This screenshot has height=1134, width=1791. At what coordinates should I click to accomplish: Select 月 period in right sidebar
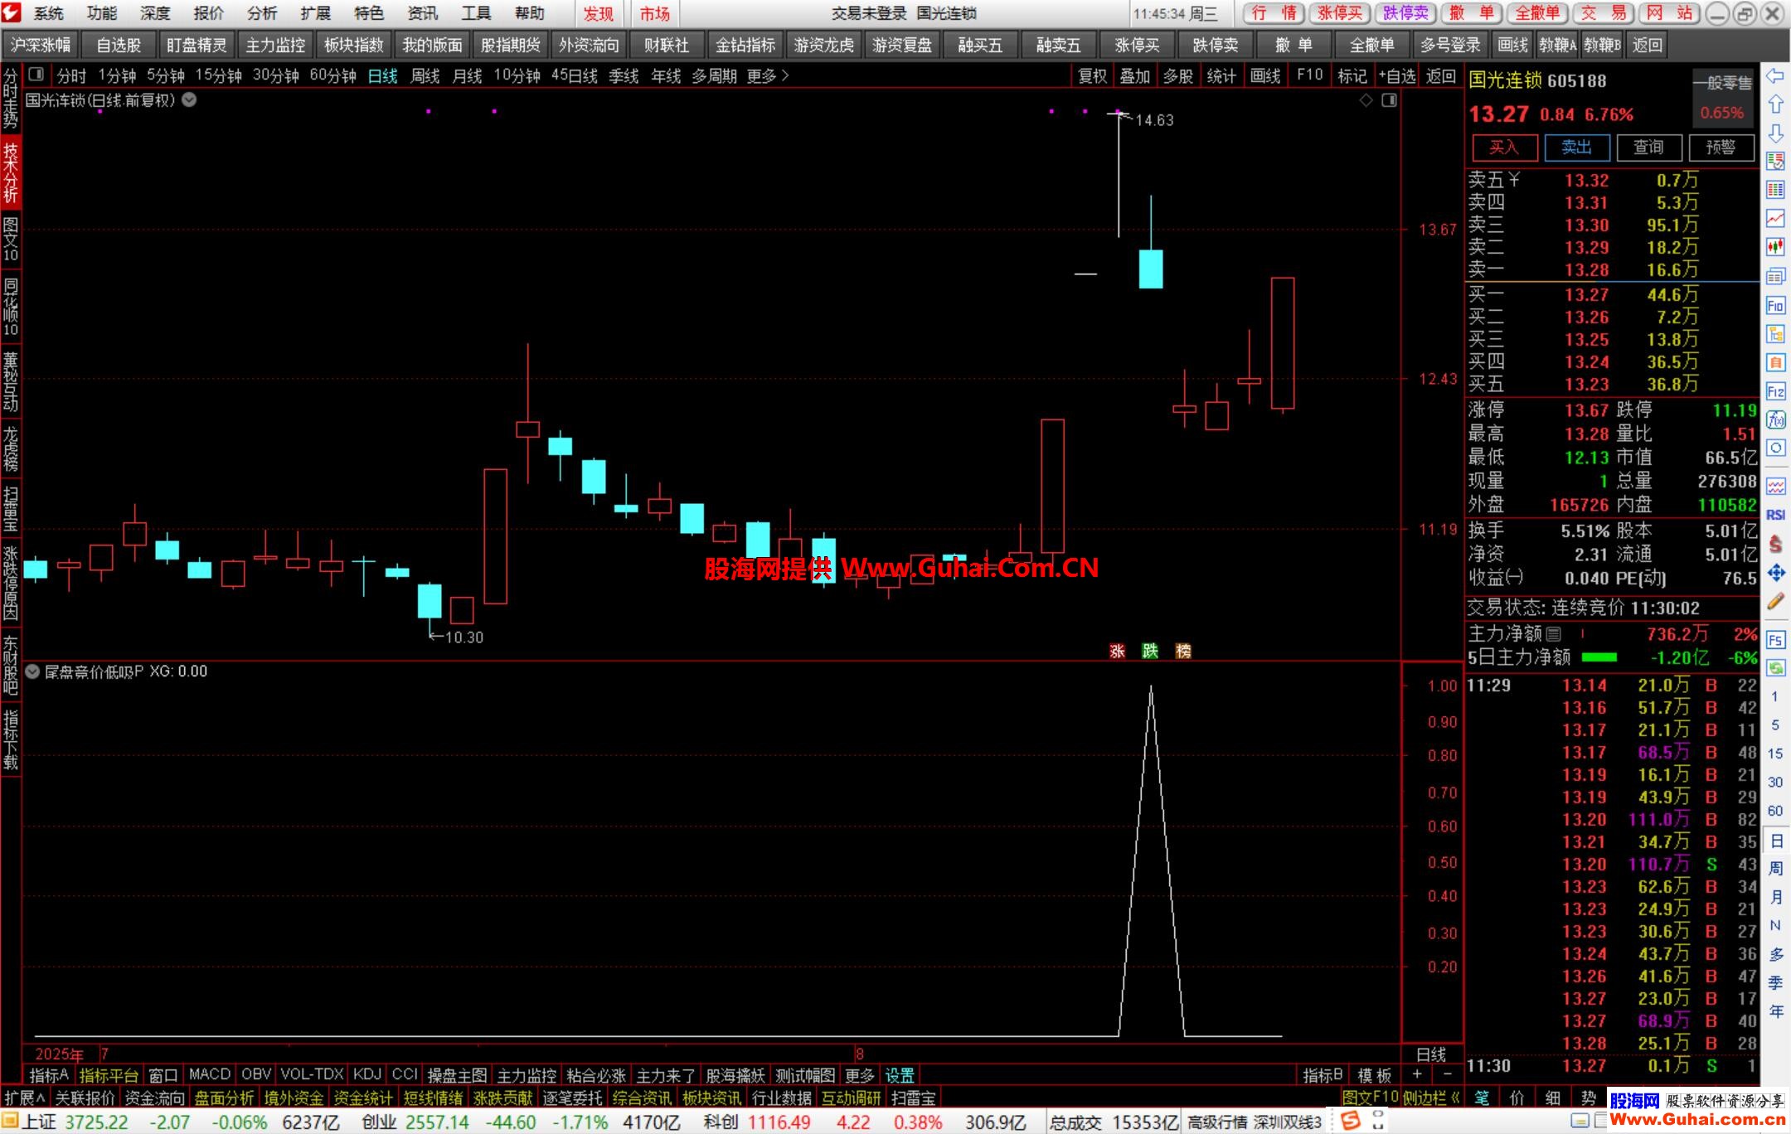pos(1776,897)
